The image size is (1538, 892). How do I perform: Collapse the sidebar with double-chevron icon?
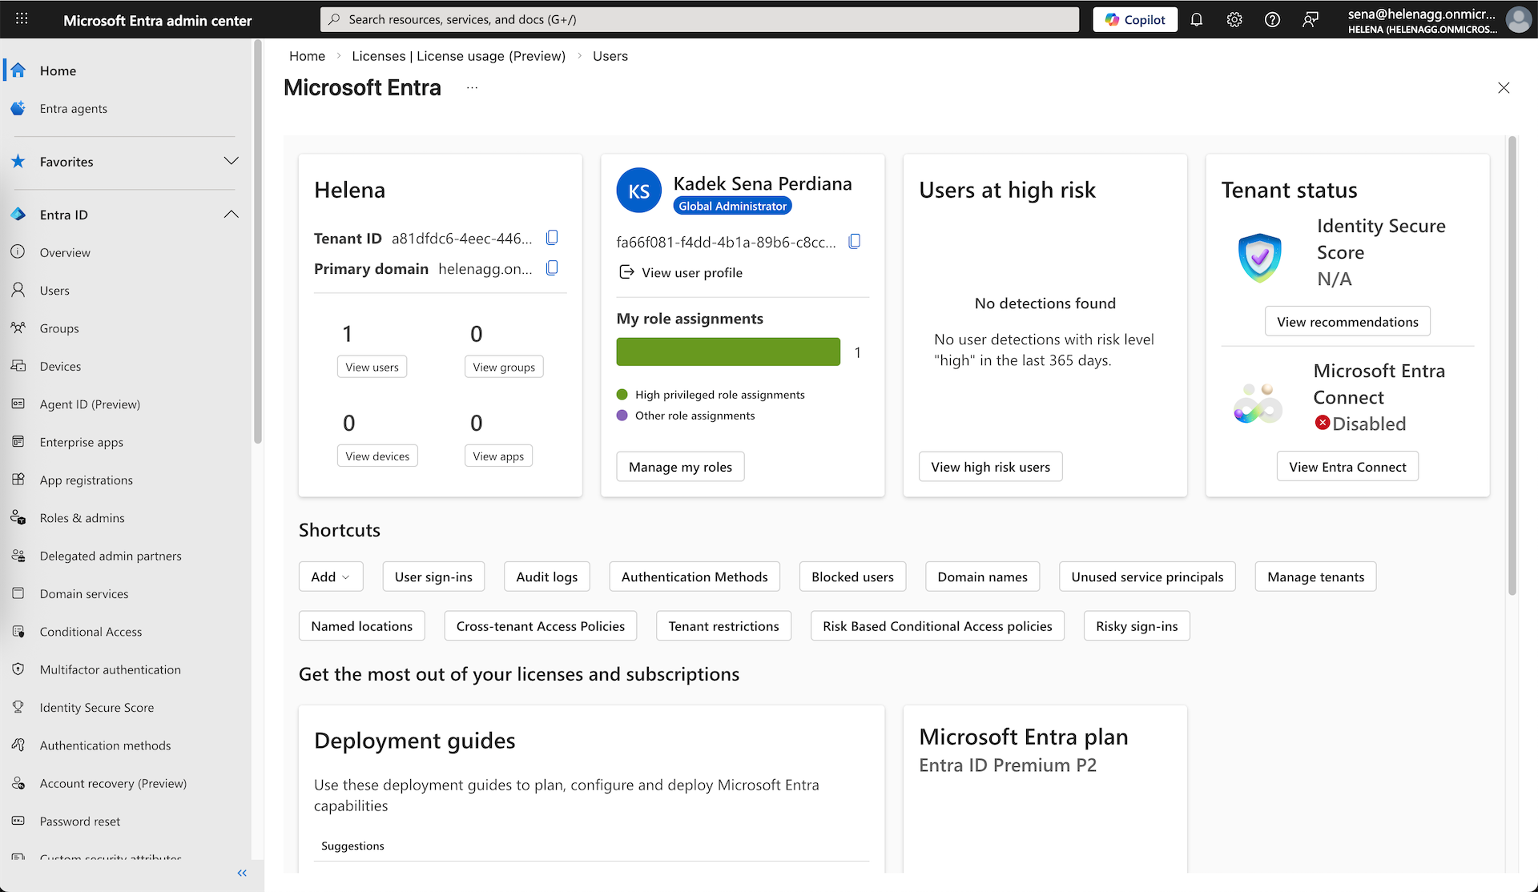[242, 873]
